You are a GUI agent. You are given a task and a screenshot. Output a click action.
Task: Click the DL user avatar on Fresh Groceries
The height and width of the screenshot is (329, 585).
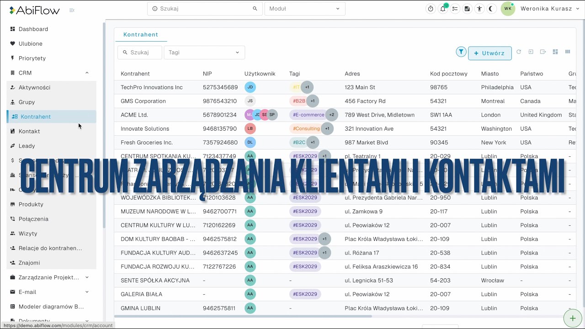pos(250,143)
